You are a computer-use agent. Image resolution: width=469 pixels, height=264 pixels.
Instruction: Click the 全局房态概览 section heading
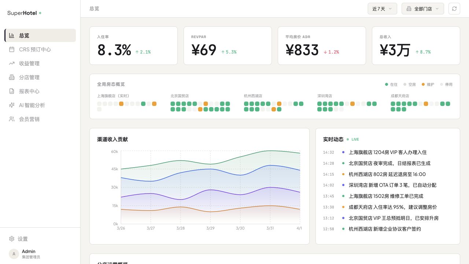click(111, 84)
